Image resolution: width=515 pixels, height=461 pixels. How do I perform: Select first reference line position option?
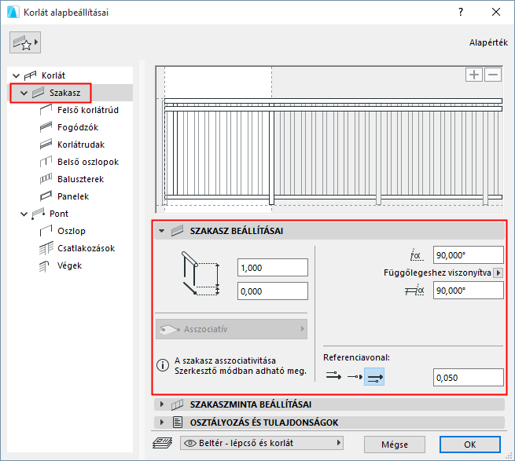[x=333, y=376]
